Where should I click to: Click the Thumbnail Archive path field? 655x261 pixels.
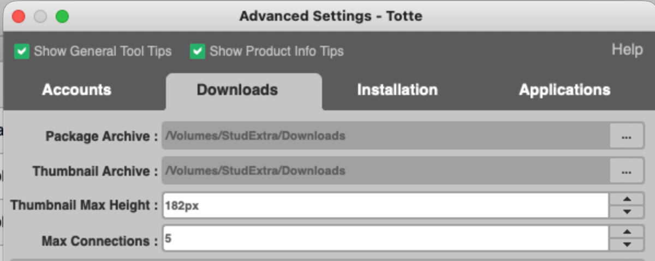386,171
